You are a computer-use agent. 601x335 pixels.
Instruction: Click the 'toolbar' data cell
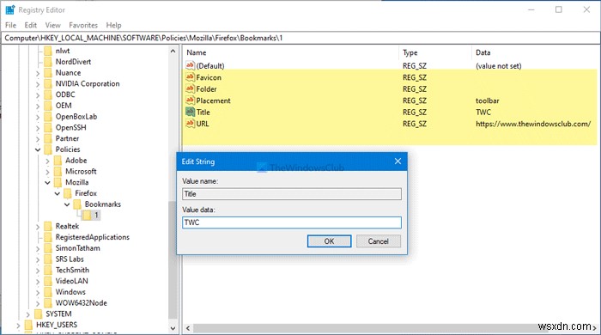pyautogui.click(x=488, y=100)
